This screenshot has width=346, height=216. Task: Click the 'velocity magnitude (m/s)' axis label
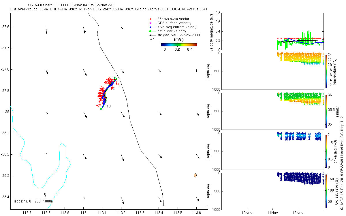212,32
